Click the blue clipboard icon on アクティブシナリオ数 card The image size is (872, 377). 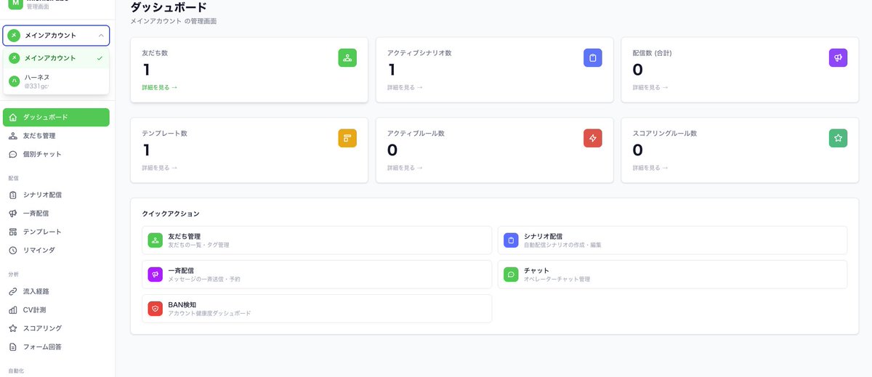click(593, 58)
